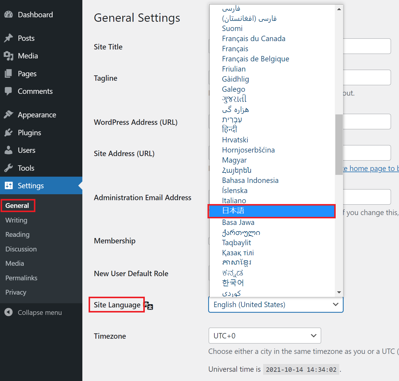Select Magyar language option
Viewport: 399px width, 381px height.
[272, 160]
